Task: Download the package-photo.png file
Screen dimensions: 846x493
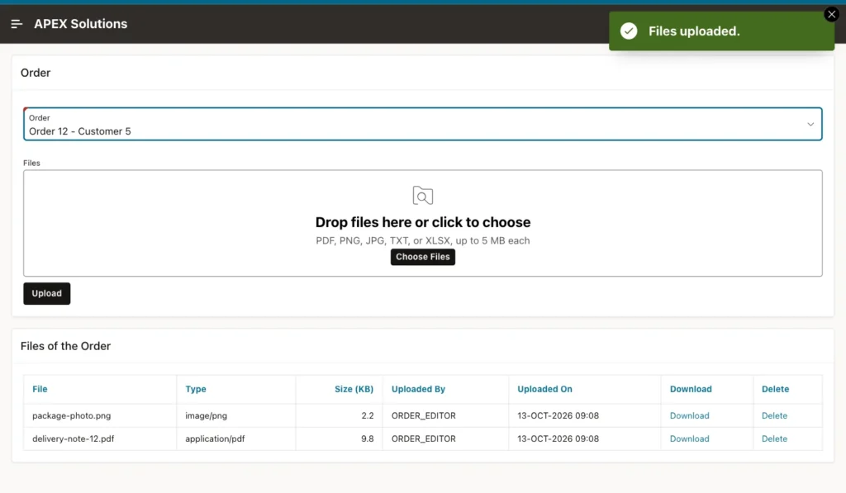Action: (x=690, y=416)
